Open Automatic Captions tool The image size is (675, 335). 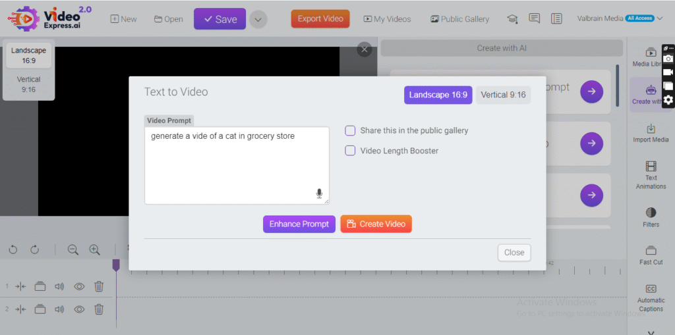(x=651, y=297)
